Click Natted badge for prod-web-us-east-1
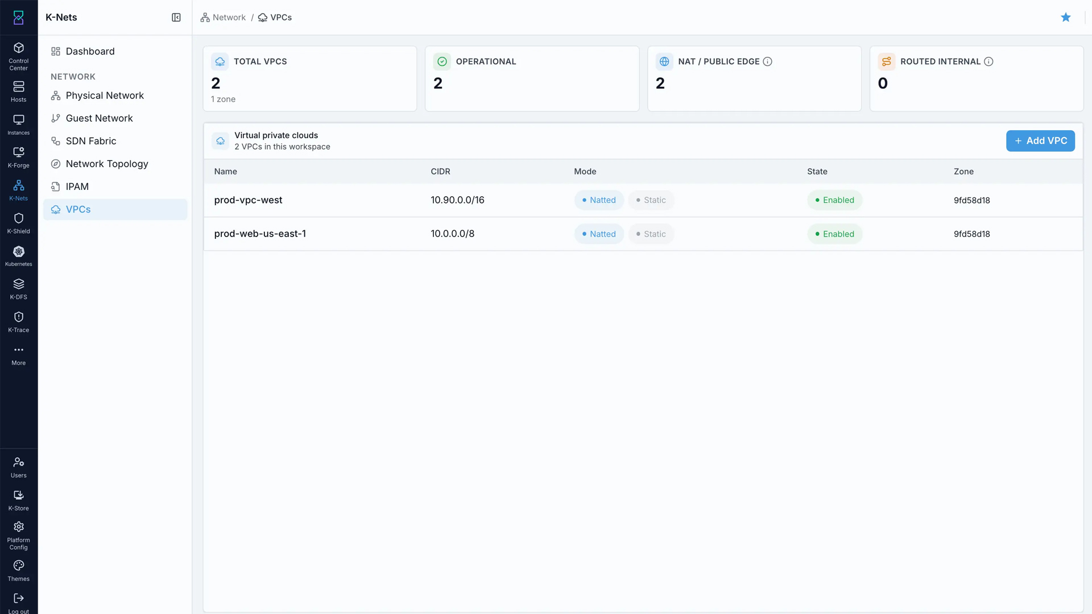This screenshot has width=1092, height=614. click(599, 234)
